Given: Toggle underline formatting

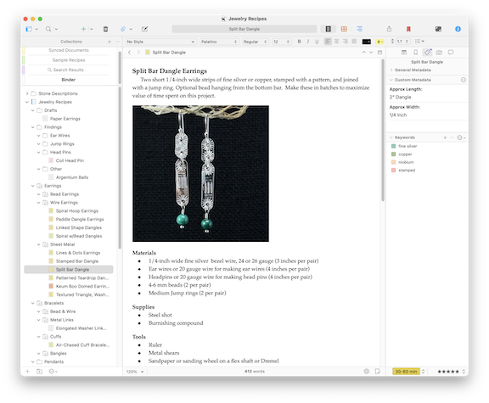Looking at the screenshot, I should (317, 42).
